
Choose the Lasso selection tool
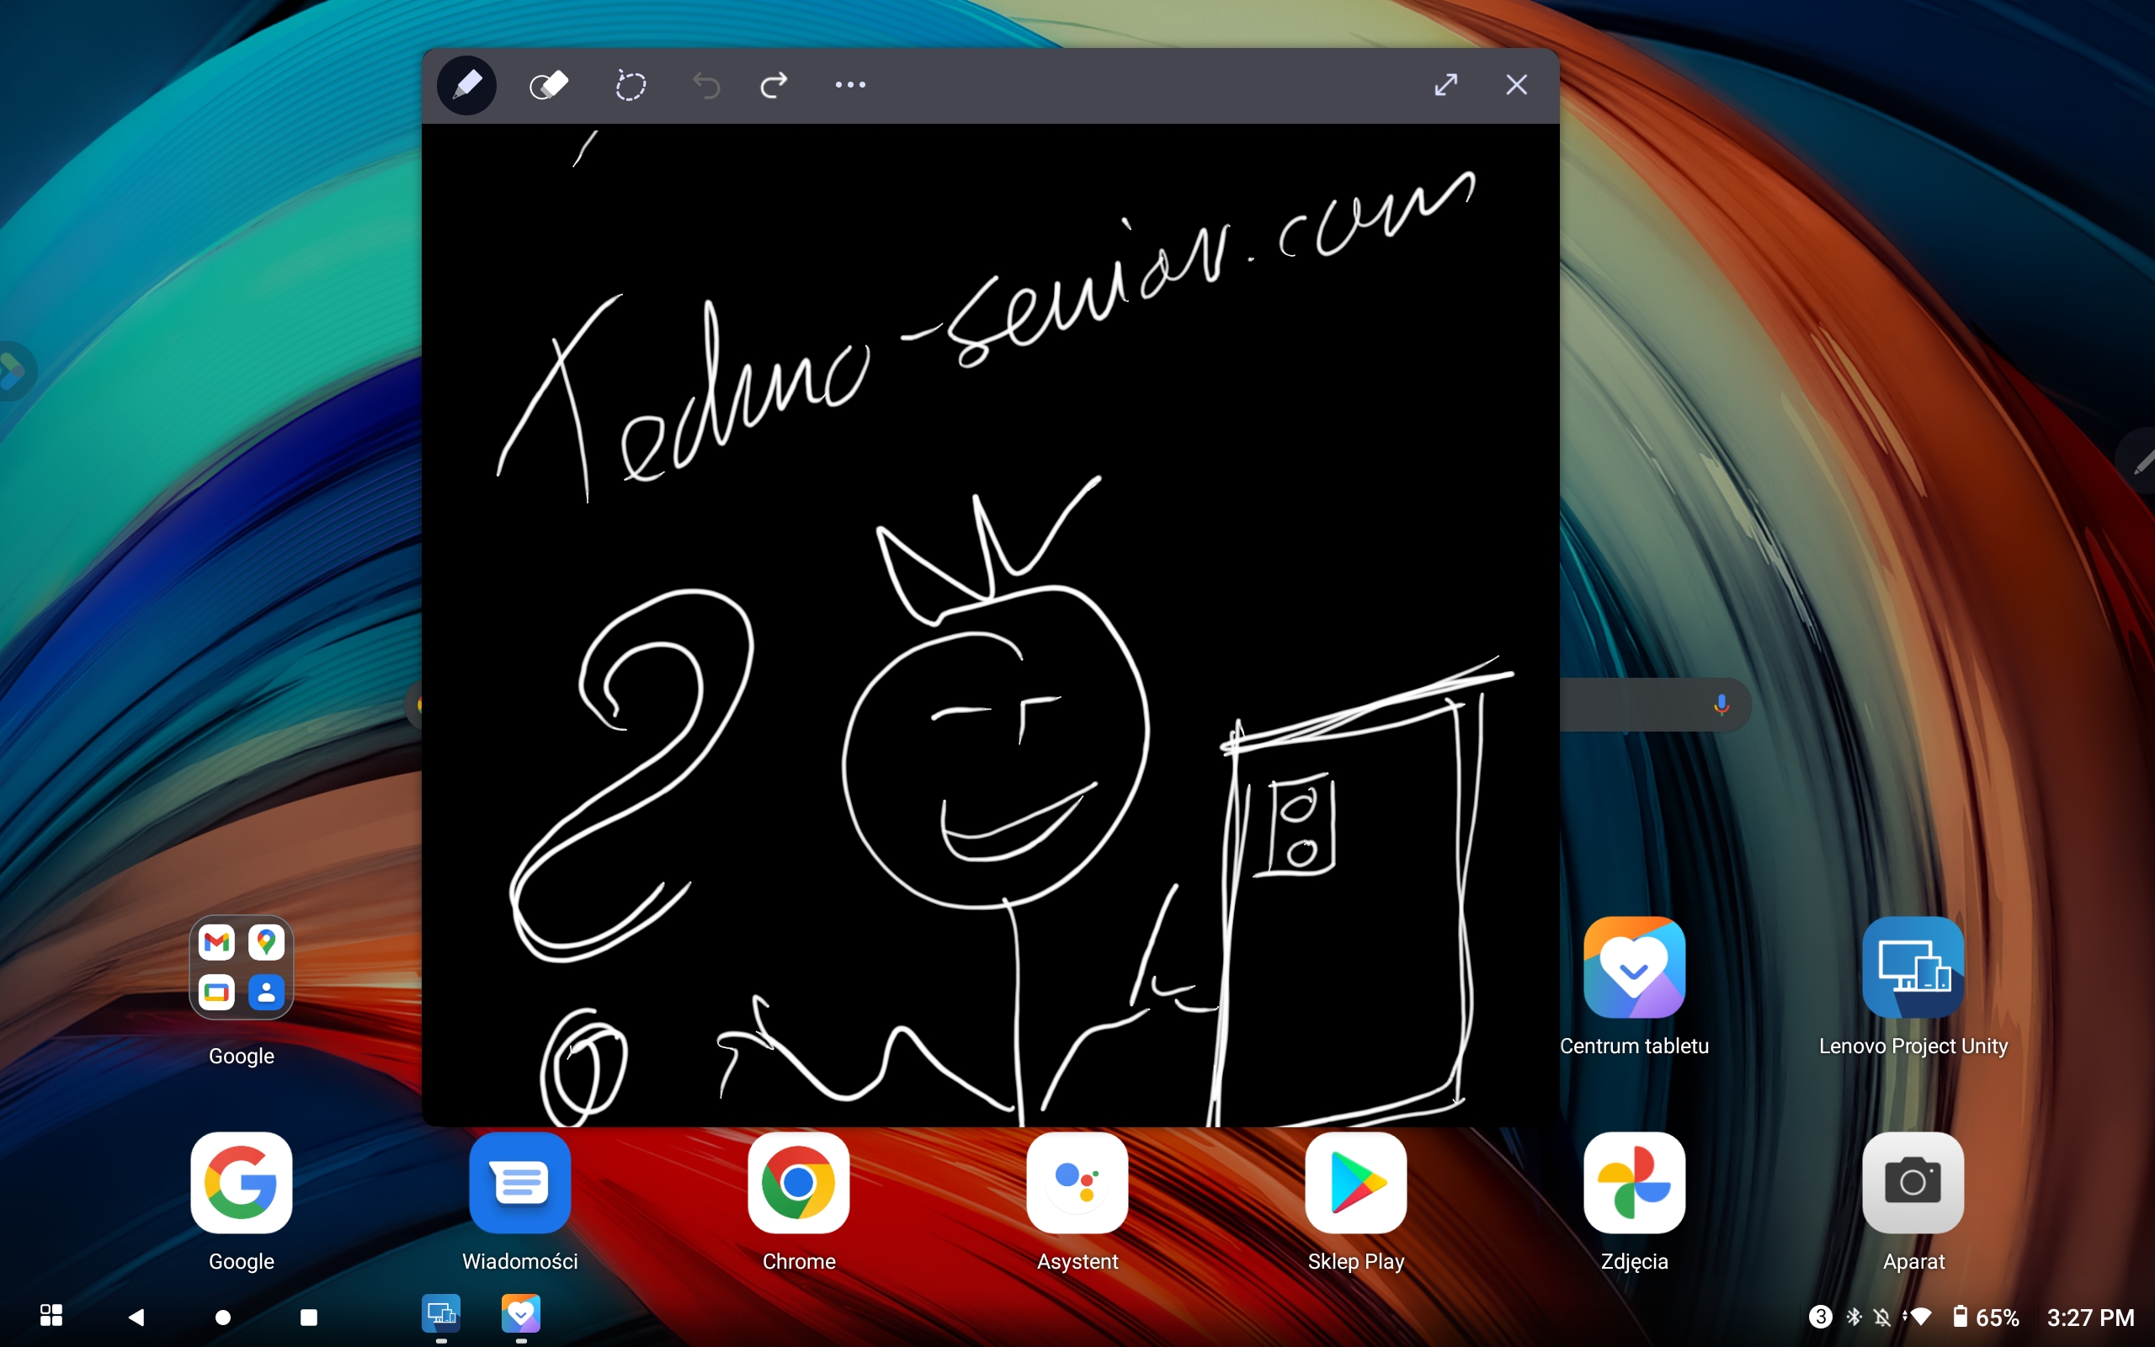631,86
